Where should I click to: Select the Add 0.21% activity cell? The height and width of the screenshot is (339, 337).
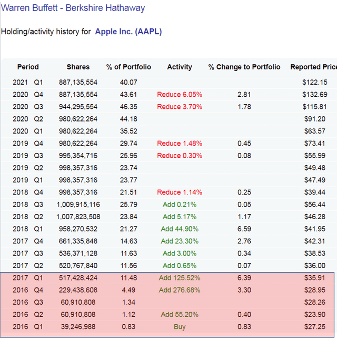180,204
